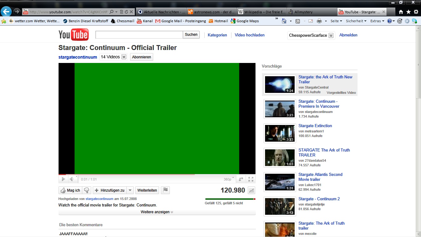Click the YouTube search input field
This screenshot has height=237, width=421.
(139, 35)
